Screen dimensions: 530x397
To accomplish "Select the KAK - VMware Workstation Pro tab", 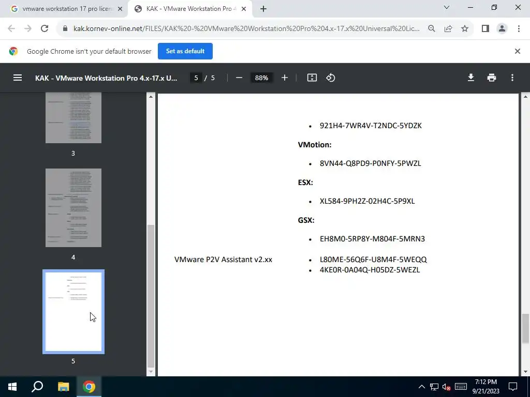I will pos(190,9).
